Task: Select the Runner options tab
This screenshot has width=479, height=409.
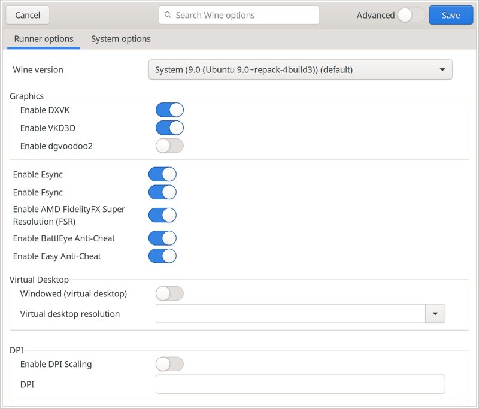Action: pos(44,39)
